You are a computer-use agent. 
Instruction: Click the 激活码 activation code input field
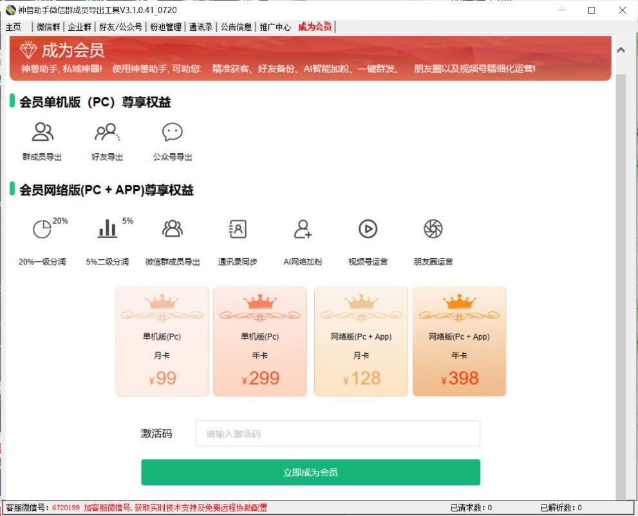tap(337, 434)
